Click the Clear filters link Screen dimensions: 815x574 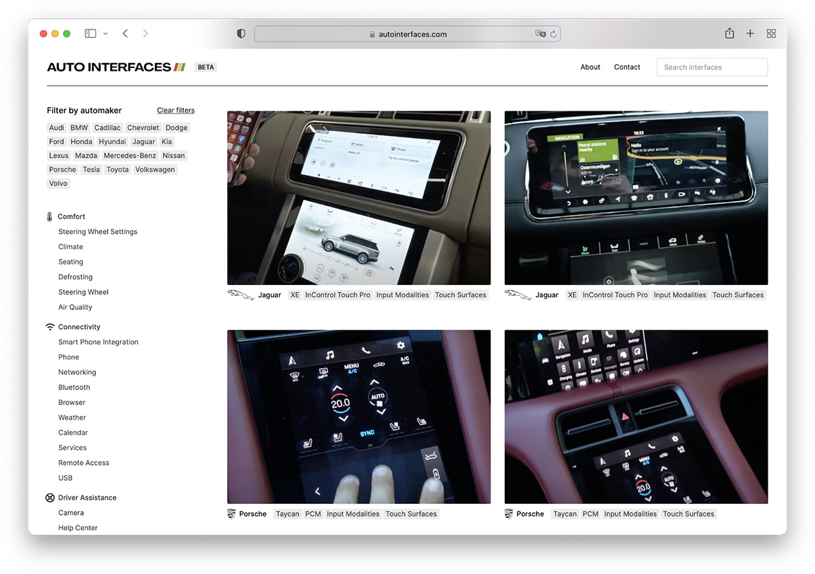(x=176, y=111)
